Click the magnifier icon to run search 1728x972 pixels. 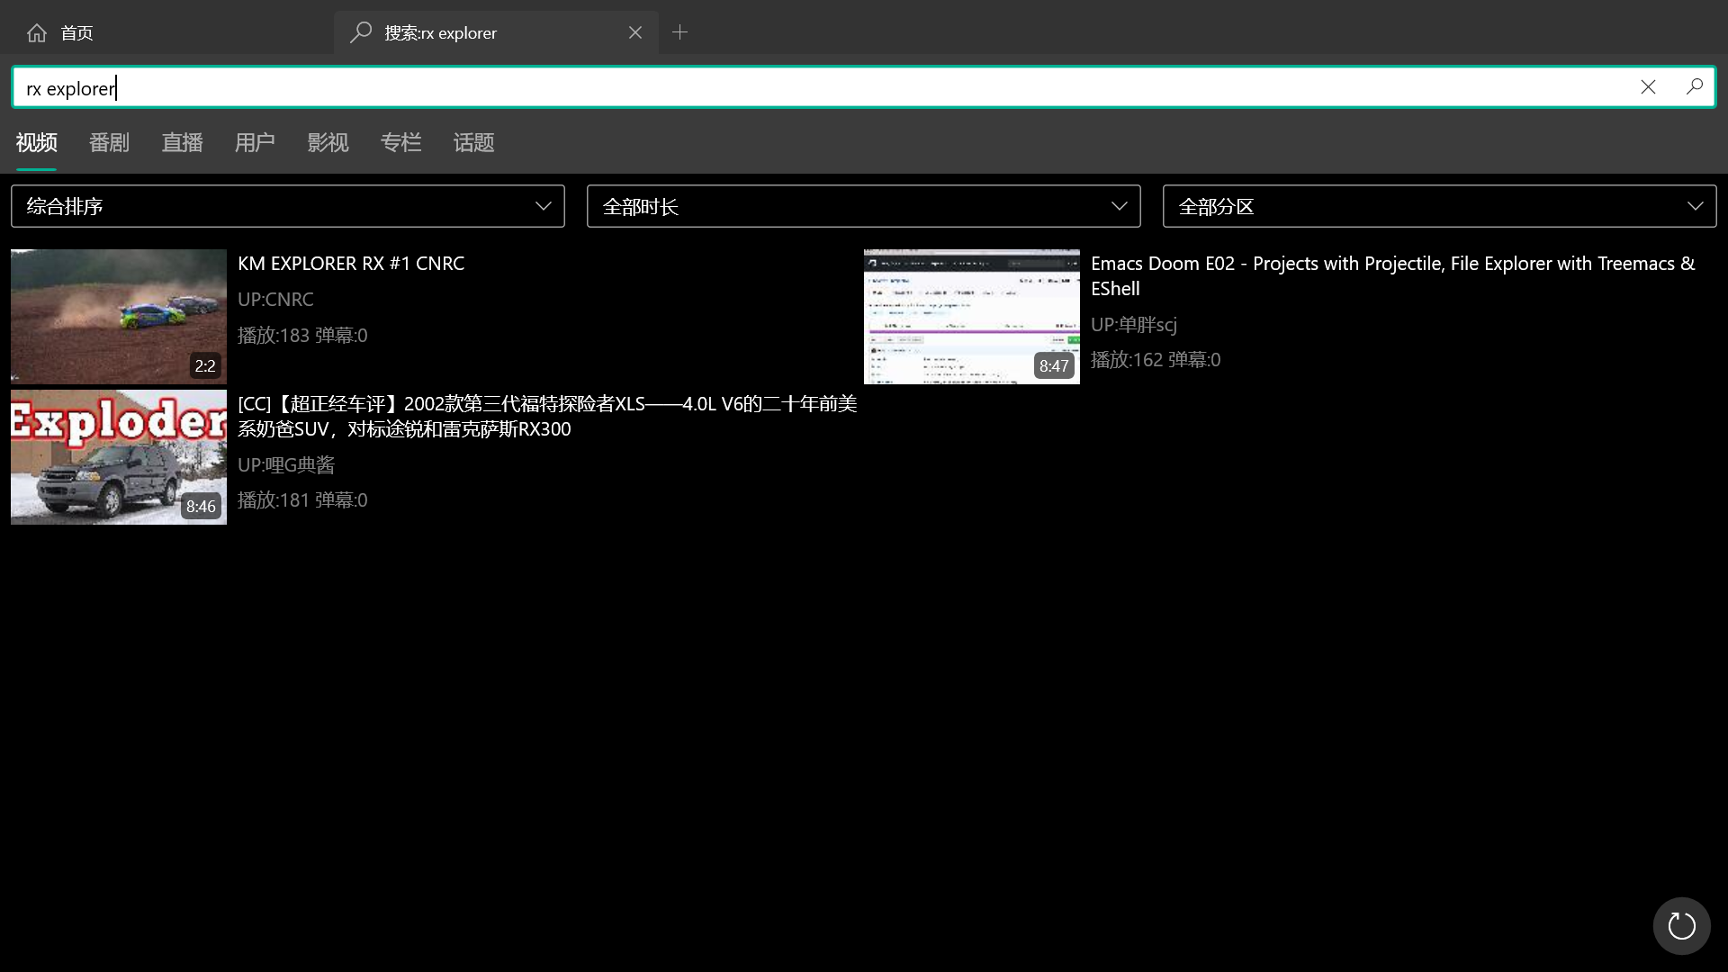click(x=1695, y=86)
